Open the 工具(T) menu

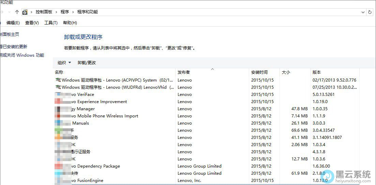click(51, 23)
